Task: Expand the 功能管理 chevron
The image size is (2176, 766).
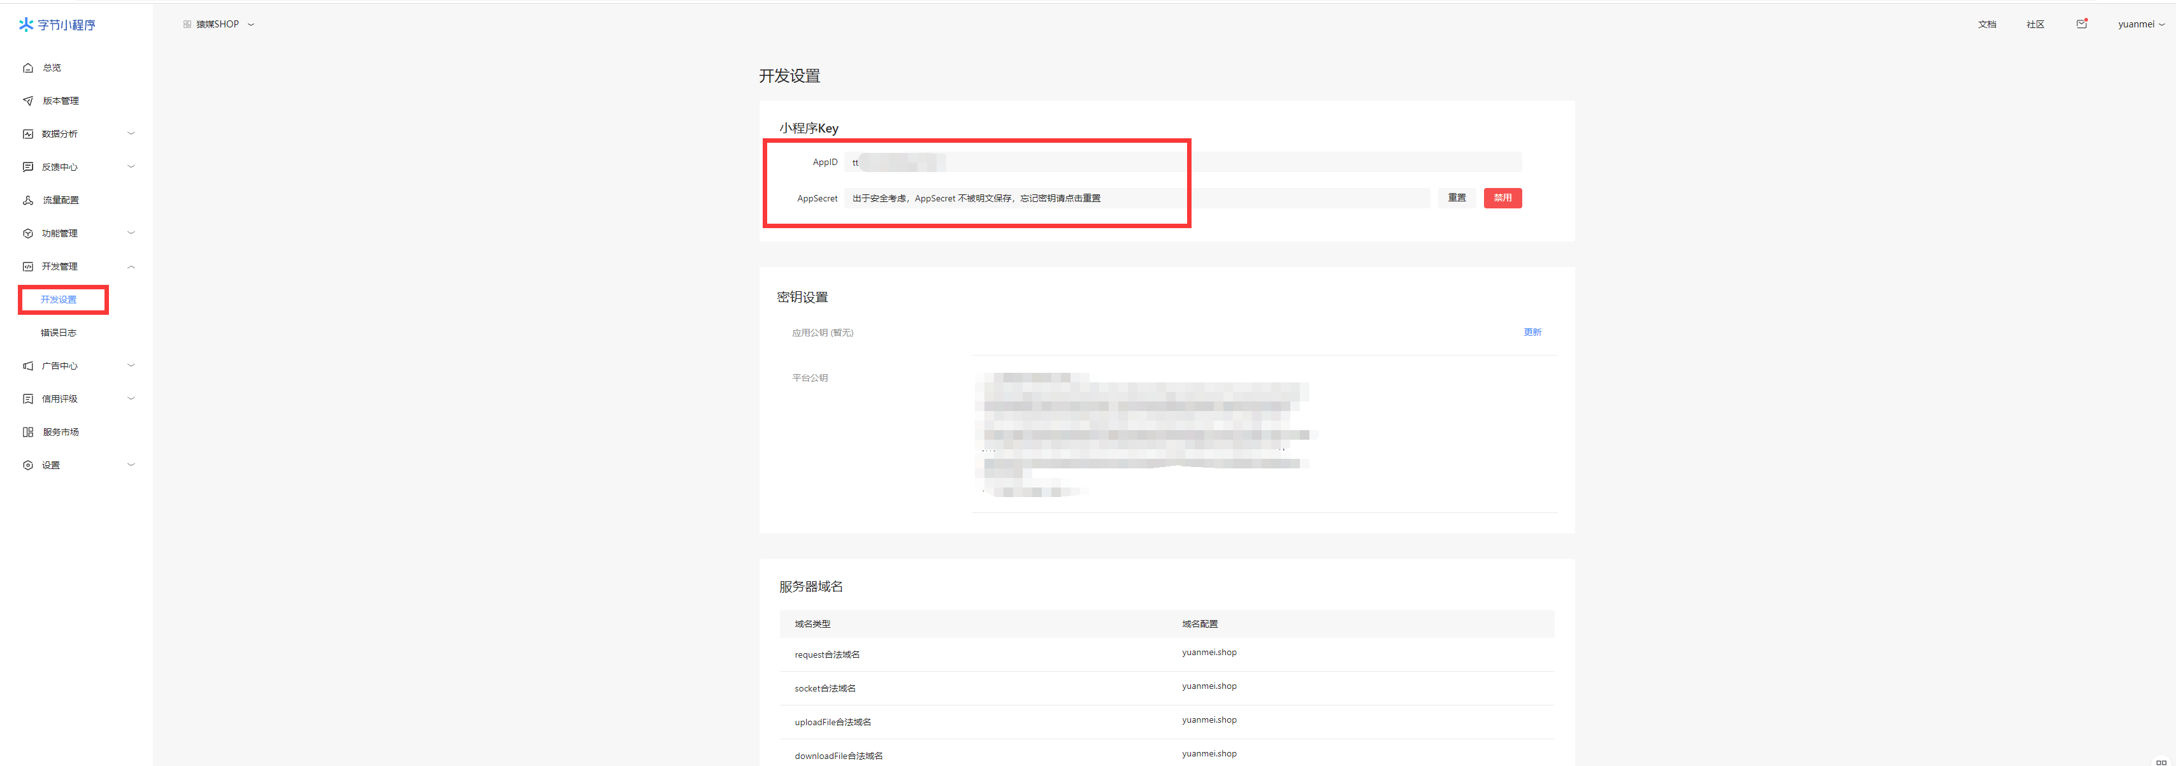Action: tap(131, 233)
